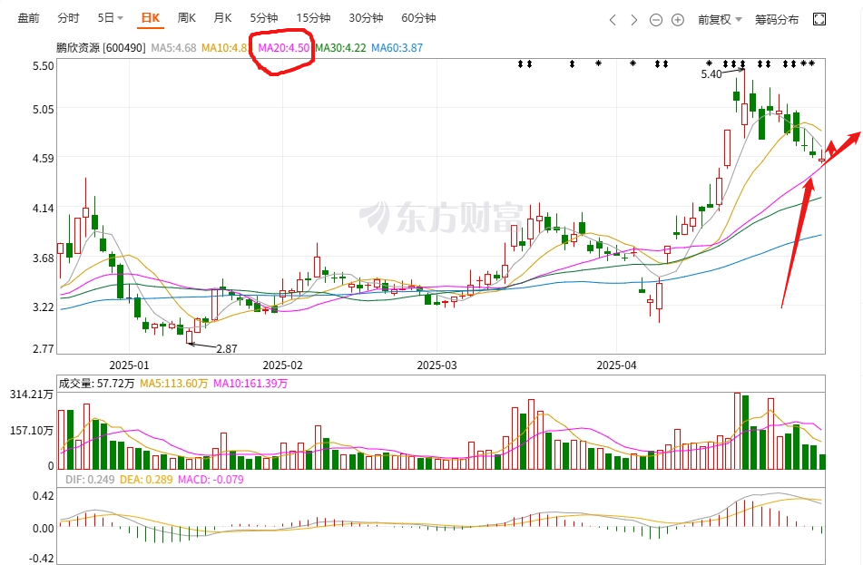This screenshot has width=863, height=565.
Task: Zoom out with the minus circle icon
Action: [655, 20]
